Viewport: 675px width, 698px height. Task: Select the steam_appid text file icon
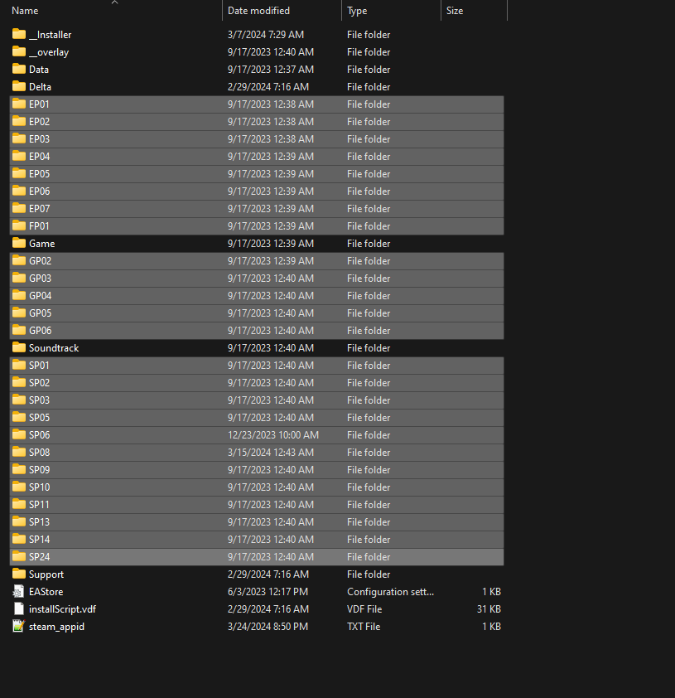click(19, 627)
